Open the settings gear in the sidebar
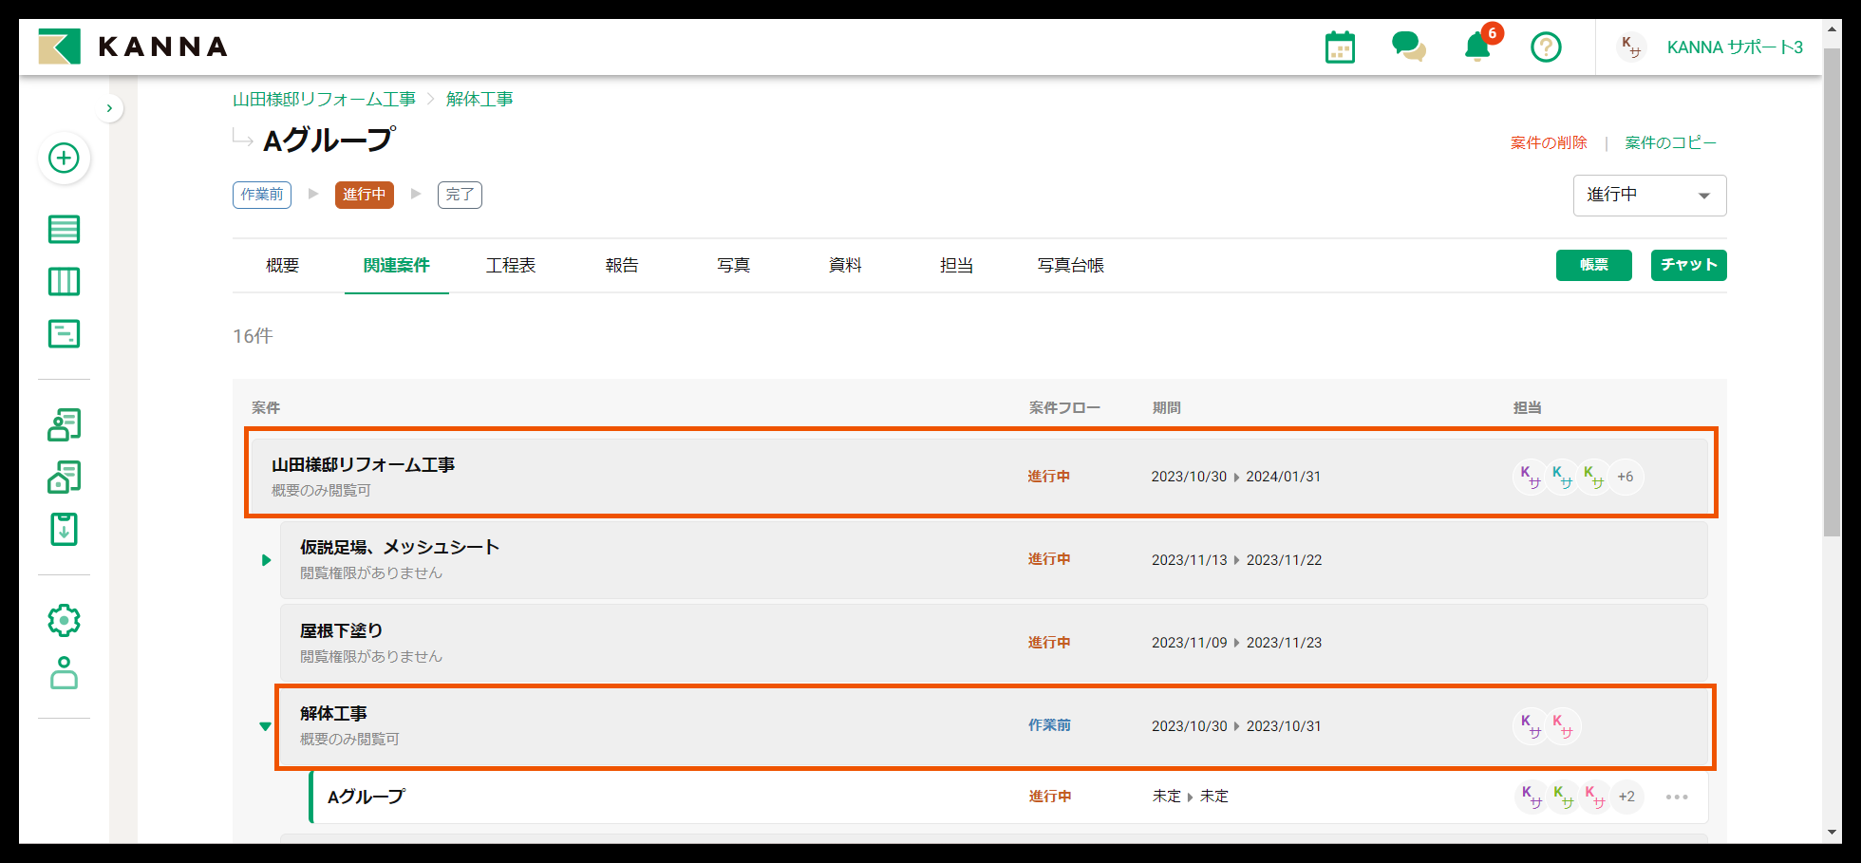Image resolution: width=1861 pixels, height=863 pixels. tap(64, 620)
